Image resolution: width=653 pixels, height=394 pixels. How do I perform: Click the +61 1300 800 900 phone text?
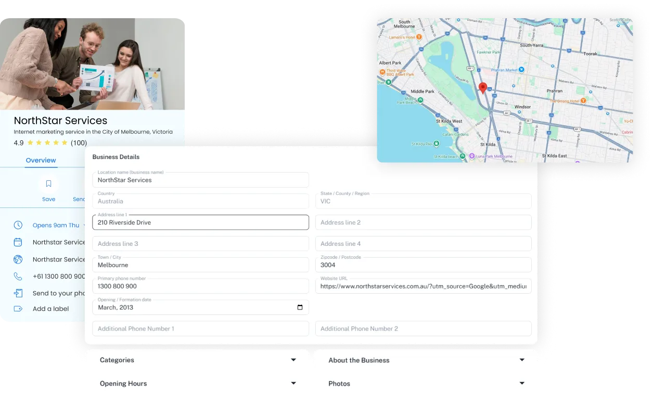(x=59, y=277)
